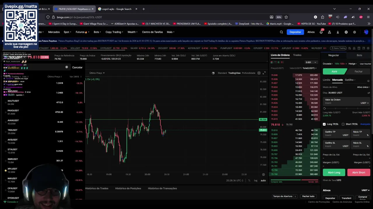Click the TradingView indicators bird icon
The height and width of the screenshot is (209, 373).
coord(213,73)
